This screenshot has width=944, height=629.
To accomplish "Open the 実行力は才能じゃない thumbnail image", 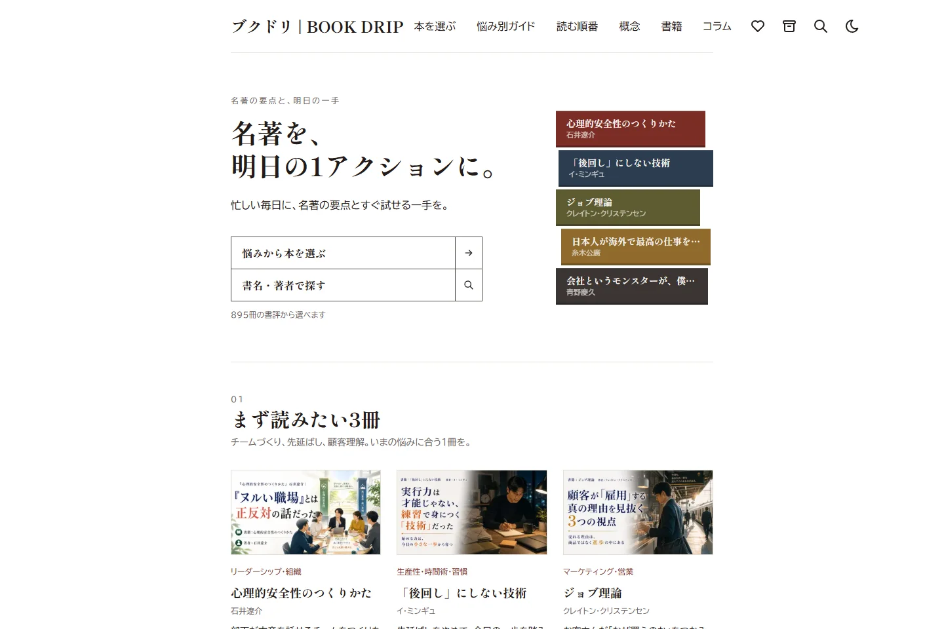I will tap(471, 512).
